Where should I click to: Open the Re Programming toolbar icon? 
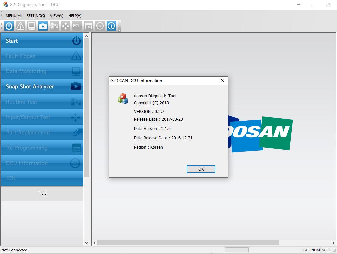coord(89,26)
